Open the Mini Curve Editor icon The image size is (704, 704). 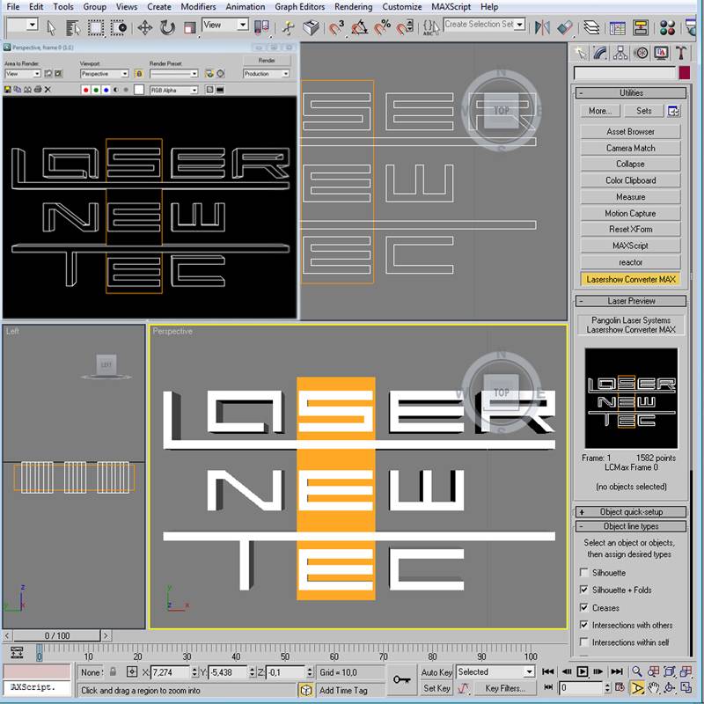pos(17,652)
